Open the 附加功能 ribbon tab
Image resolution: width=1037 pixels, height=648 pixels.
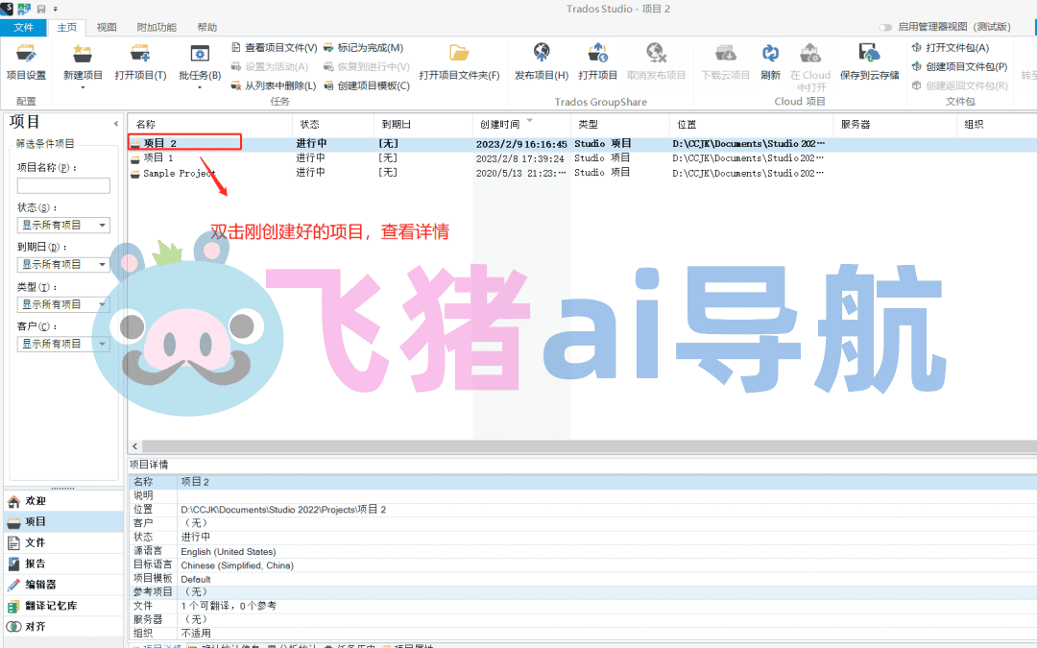tap(157, 28)
